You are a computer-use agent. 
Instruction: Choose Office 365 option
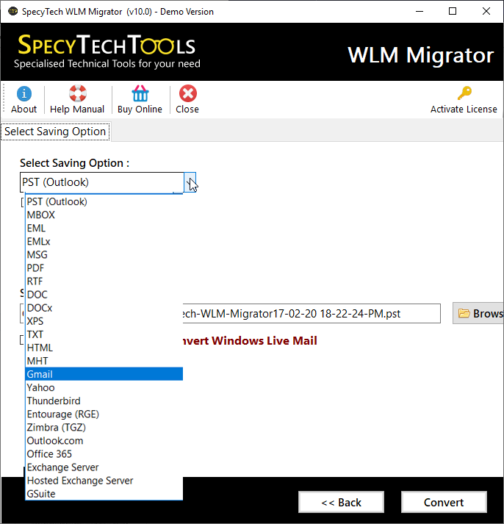104,454
